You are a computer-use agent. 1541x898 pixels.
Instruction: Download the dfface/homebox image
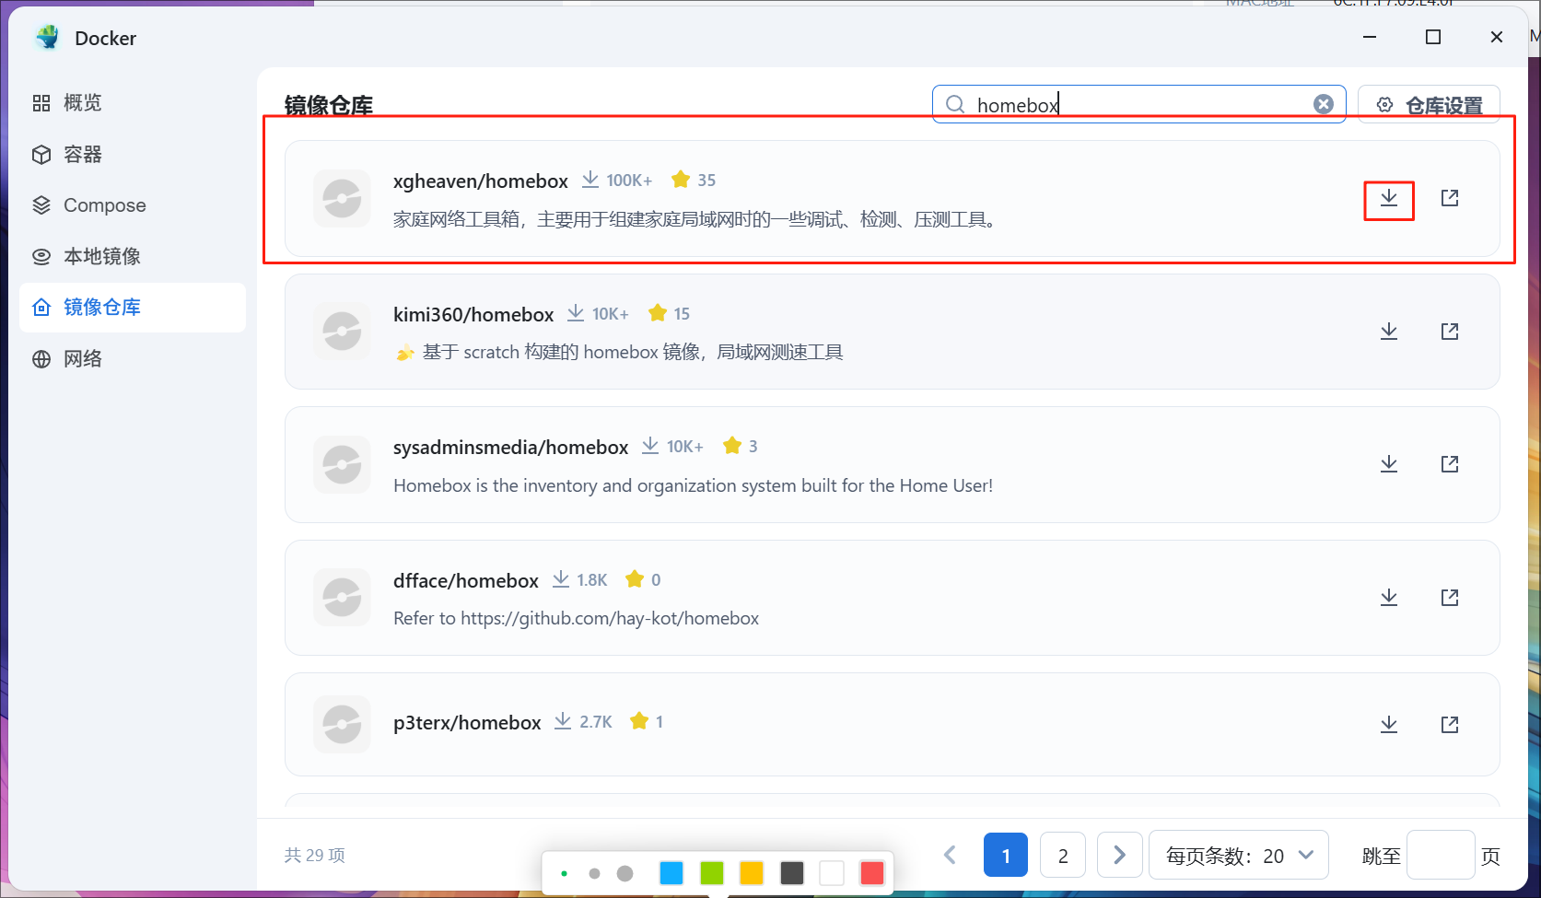tap(1389, 598)
